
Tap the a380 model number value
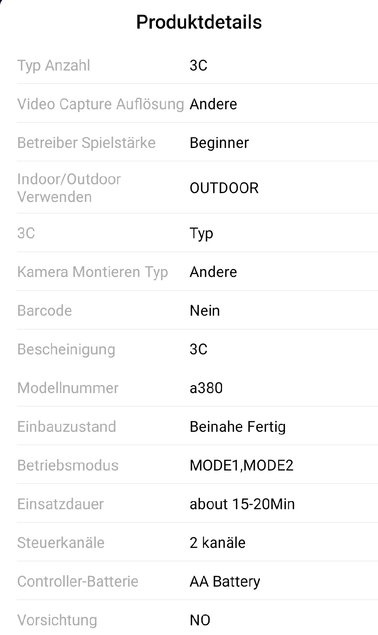point(206,388)
